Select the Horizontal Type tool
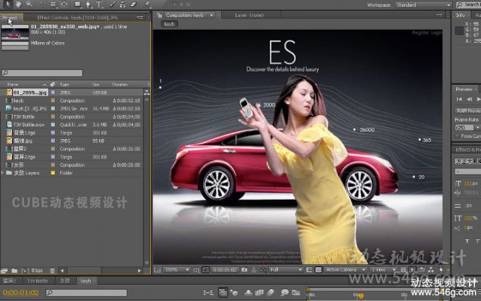Screen dimensions: 481x301 99,4
